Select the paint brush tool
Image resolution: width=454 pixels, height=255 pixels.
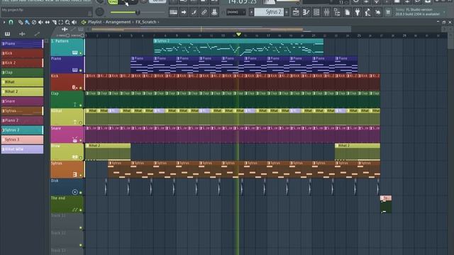(27, 22)
